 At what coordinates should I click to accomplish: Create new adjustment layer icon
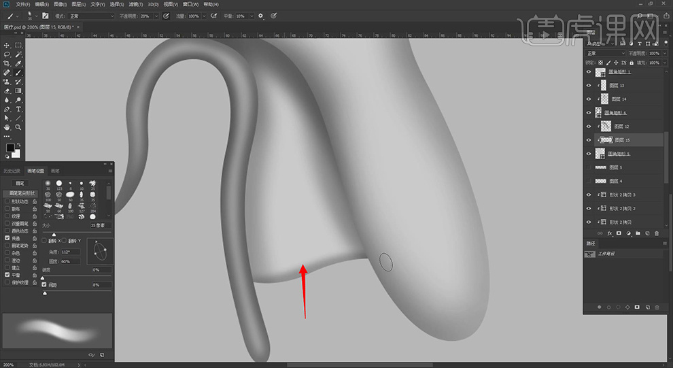pyautogui.click(x=628, y=233)
